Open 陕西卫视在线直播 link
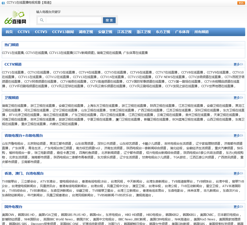The width and height of the screenshot is (247, 225). point(162,106)
